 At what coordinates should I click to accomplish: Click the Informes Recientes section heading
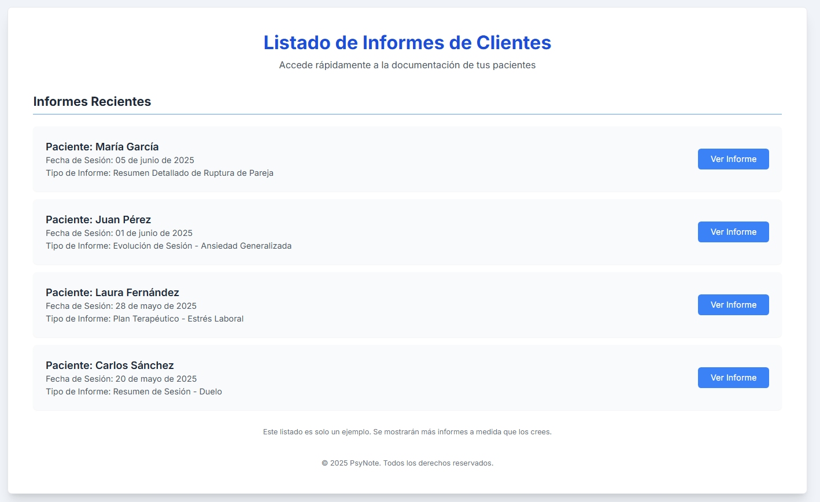click(92, 101)
